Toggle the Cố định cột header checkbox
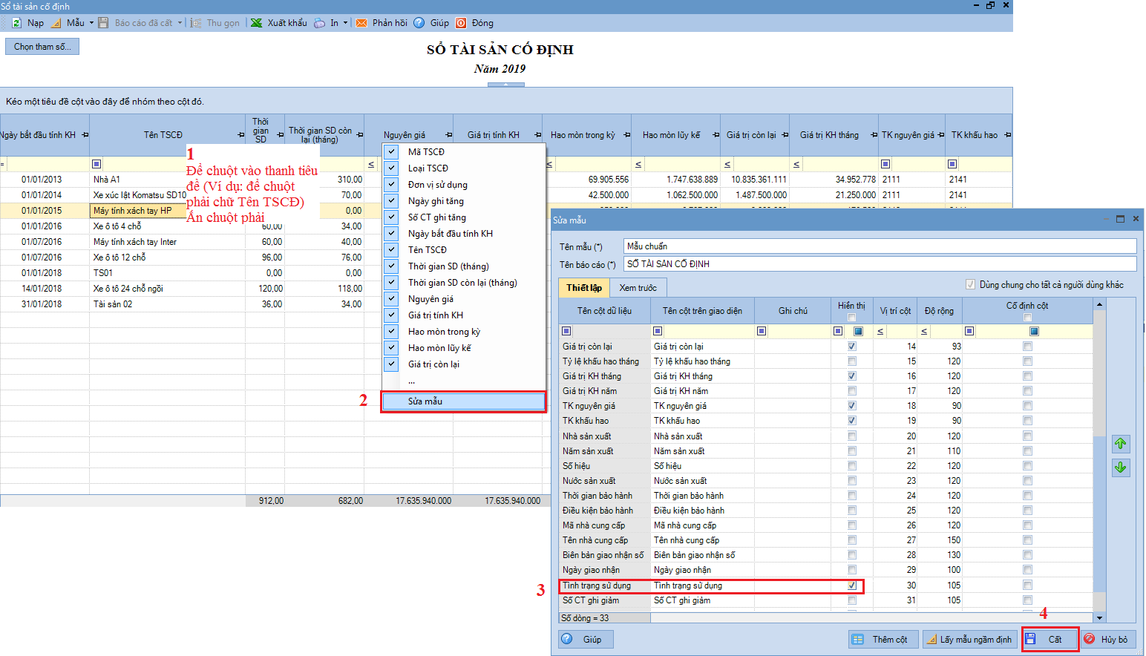This screenshot has height=656, width=1146. tap(1027, 318)
